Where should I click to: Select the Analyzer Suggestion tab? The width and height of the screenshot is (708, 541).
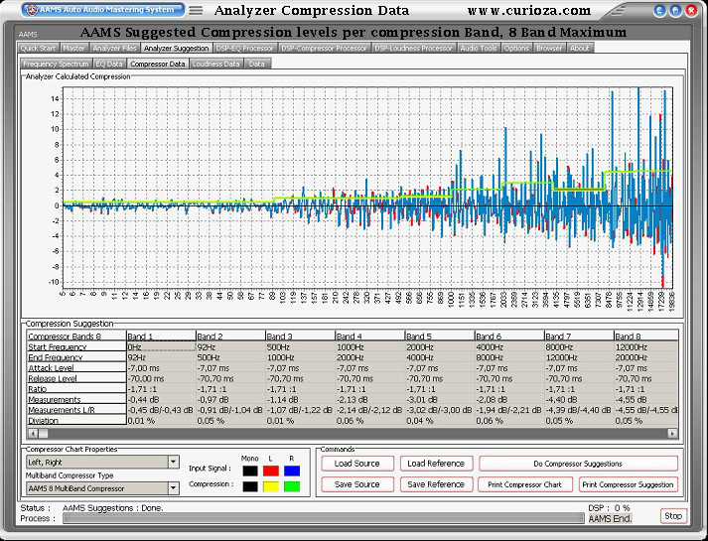[x=176, y=48]
